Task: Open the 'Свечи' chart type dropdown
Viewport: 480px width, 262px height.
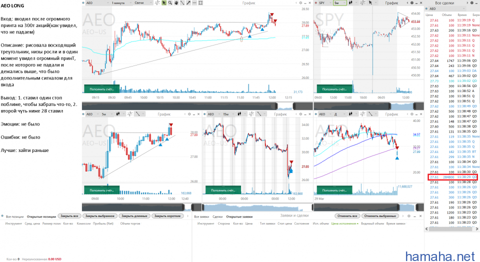Action: point(142,3)
